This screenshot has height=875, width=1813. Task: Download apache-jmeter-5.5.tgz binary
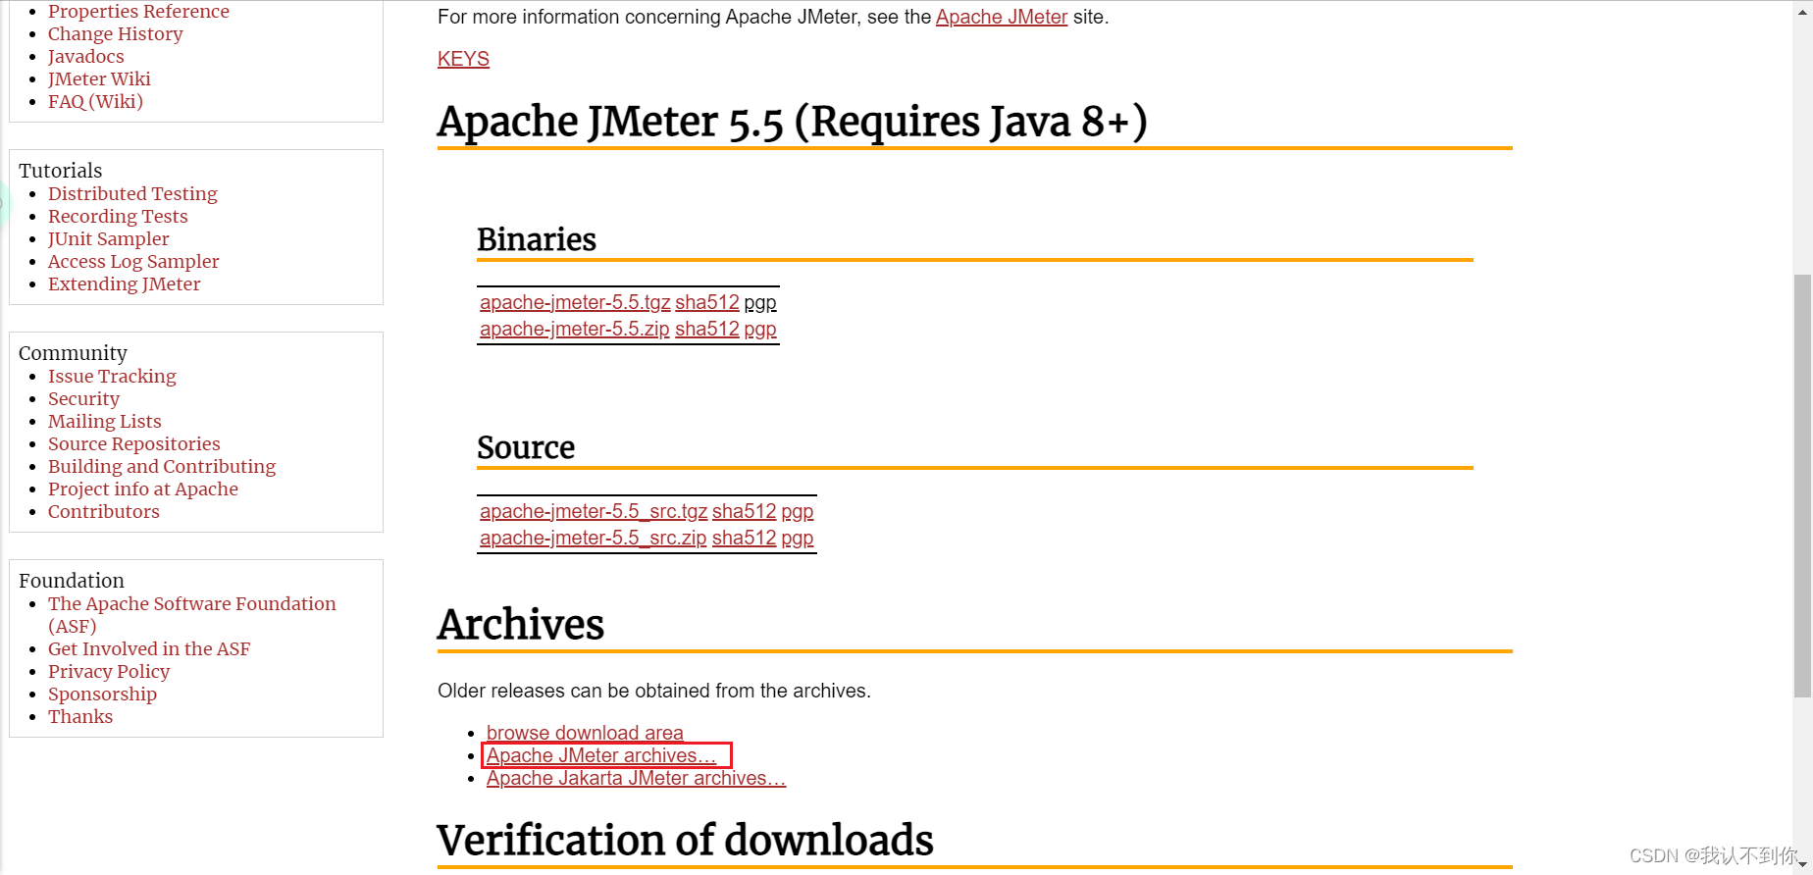tap(575, 302)
